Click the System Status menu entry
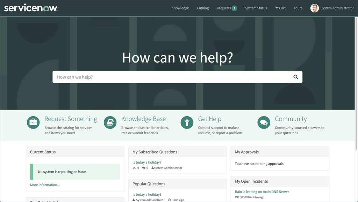This screenshot has width=358, height=202. (x=256, y=8)
